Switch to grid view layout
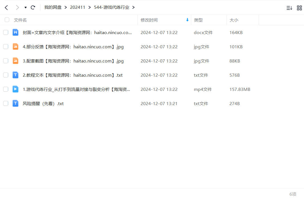Image resolution: width=304 pixels, height=200 pixels. click(x=299, y=8)
